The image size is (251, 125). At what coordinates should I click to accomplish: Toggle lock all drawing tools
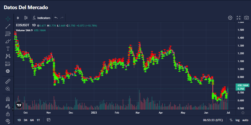[x=8, y=114]
